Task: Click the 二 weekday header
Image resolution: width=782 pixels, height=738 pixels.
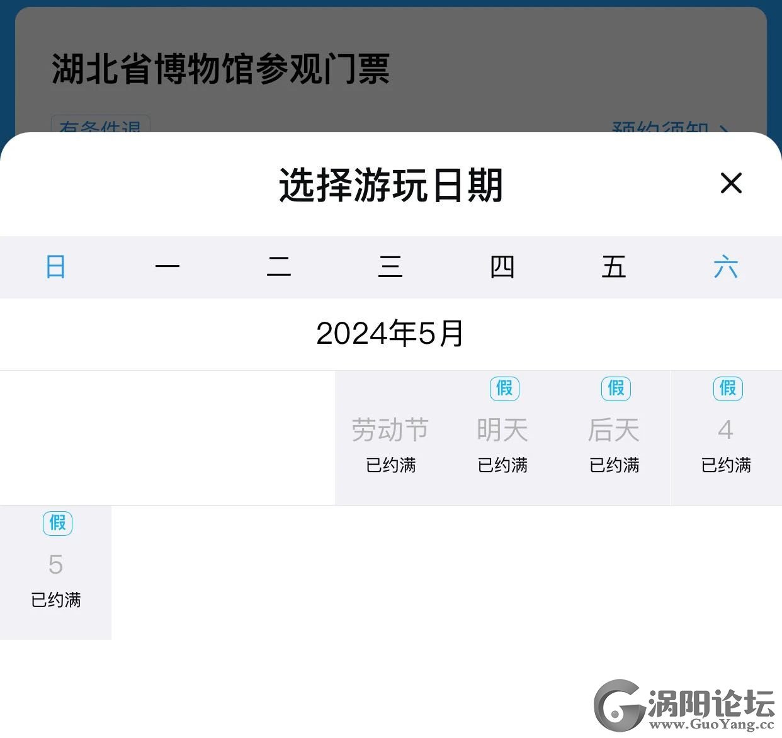Action: click(279, 267)
